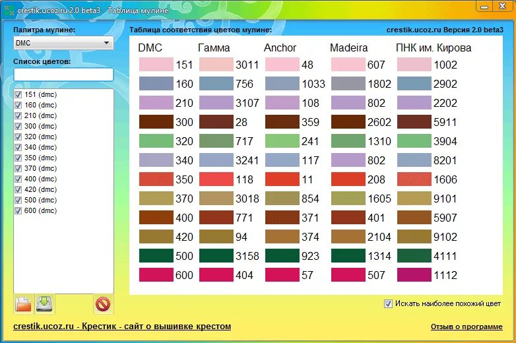516x343 pixels.
Task: Click the Anchor 241 green swatch
Action: [282, 141]
